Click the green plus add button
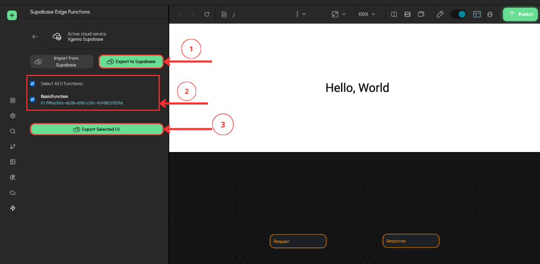The width and height of the screenshot is (540, 264). 12,15
